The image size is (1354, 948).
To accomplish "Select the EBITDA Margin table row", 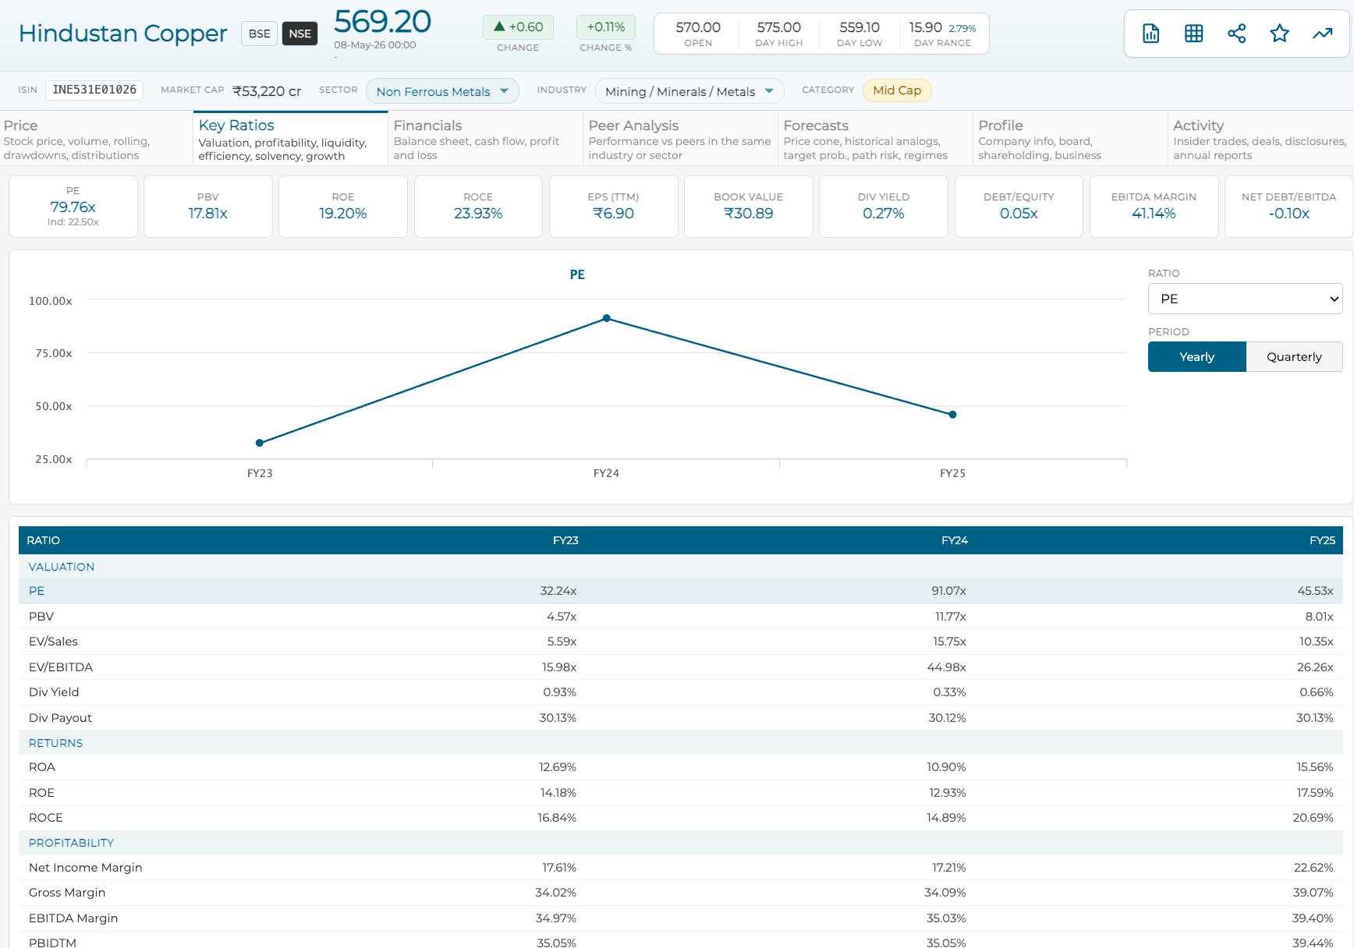I will tap(681, 918).
